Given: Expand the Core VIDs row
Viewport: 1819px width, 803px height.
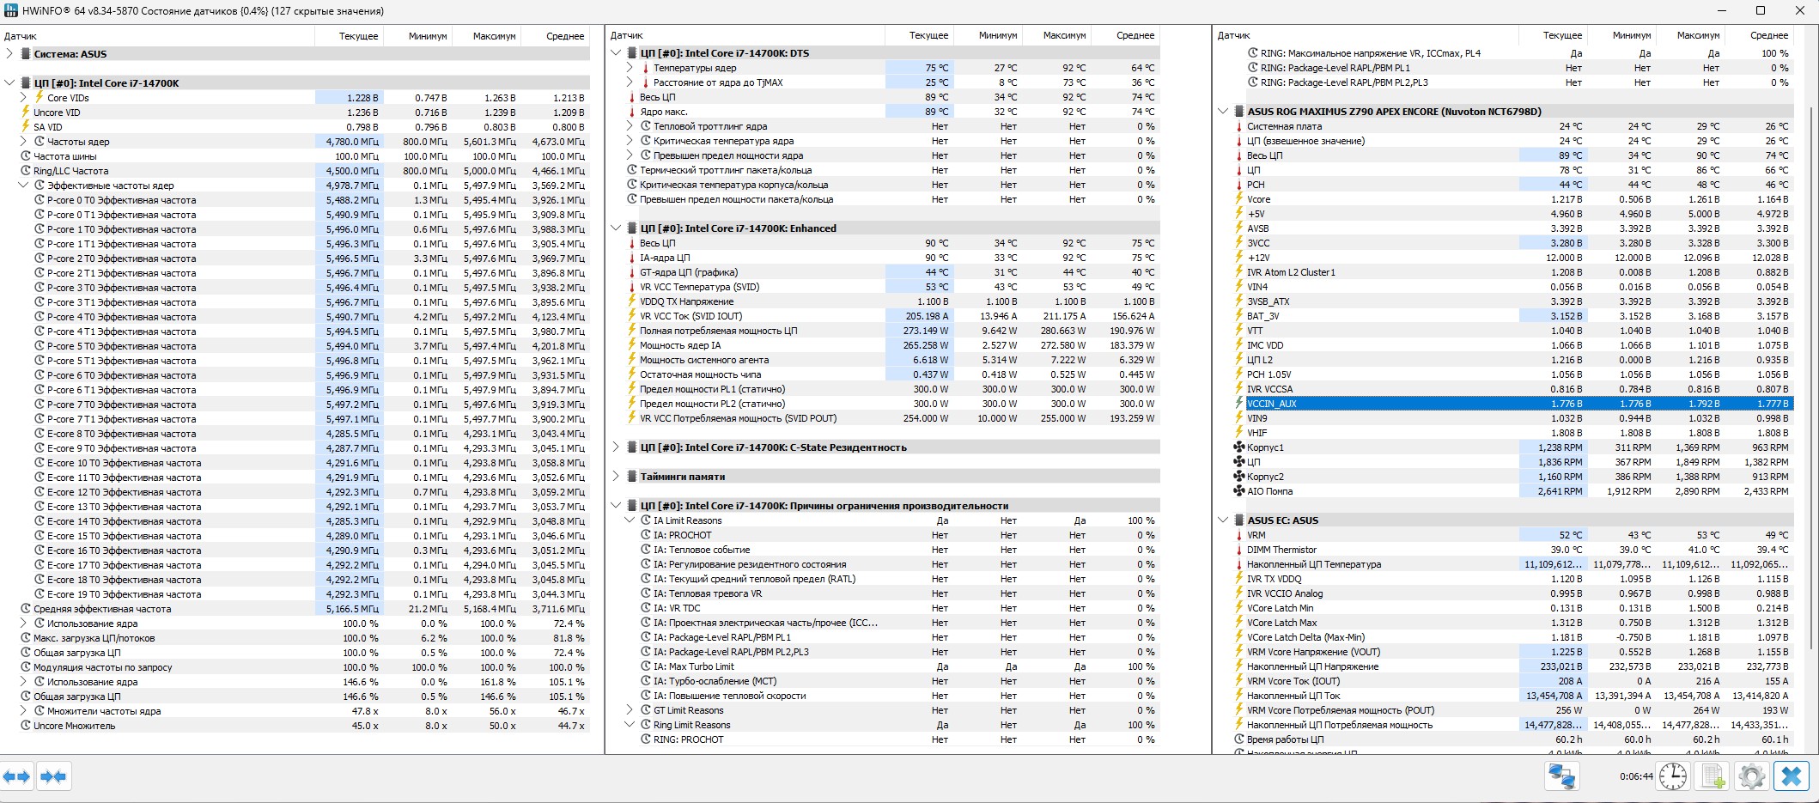Looking at the screenshot, I should click(x=23, y=98).
